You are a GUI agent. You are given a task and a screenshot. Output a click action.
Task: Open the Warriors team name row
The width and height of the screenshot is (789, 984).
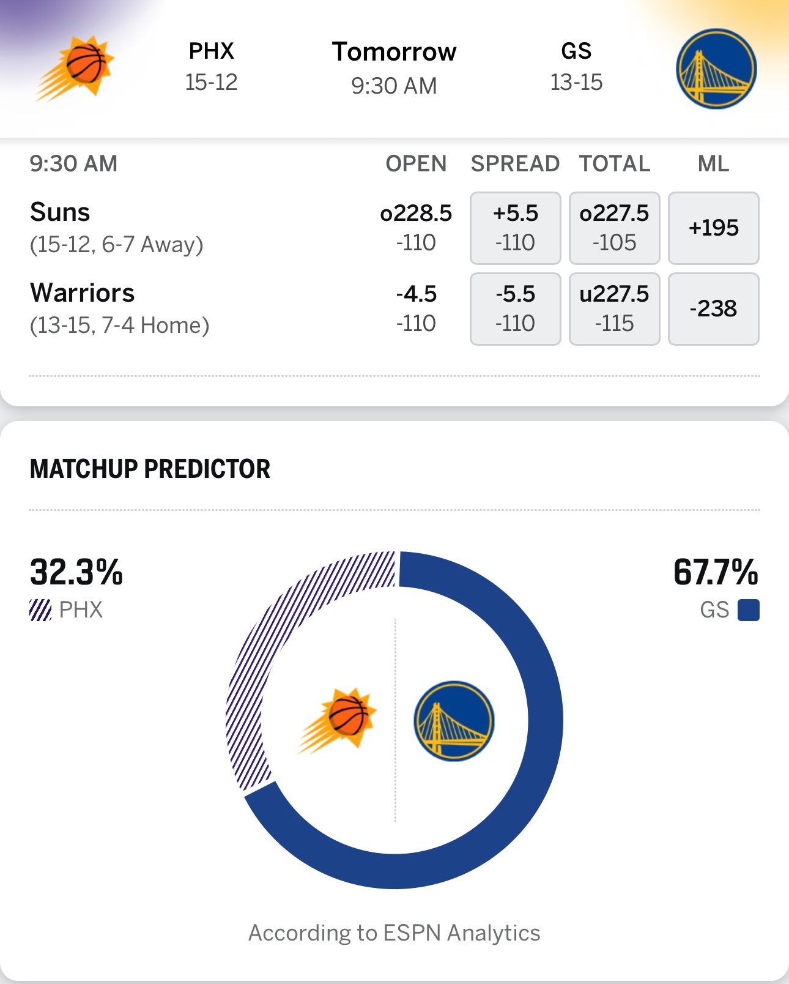coord(83,293)
